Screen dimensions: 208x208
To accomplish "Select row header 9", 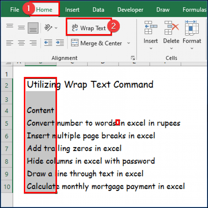I will pyautogui.click(x=6, y=174).
